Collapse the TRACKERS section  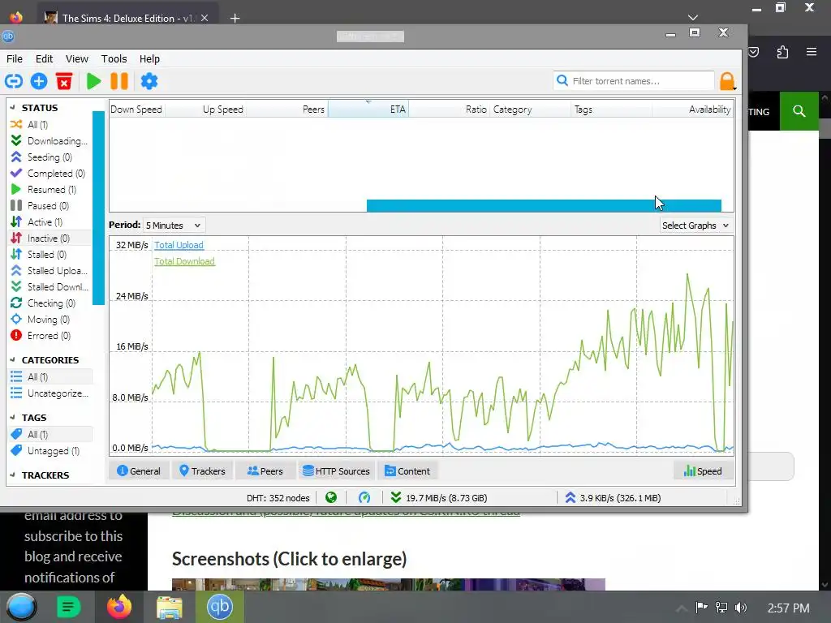pos(13,475)
